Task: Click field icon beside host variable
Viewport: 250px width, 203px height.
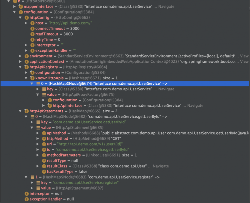Action: click(32, 23)
